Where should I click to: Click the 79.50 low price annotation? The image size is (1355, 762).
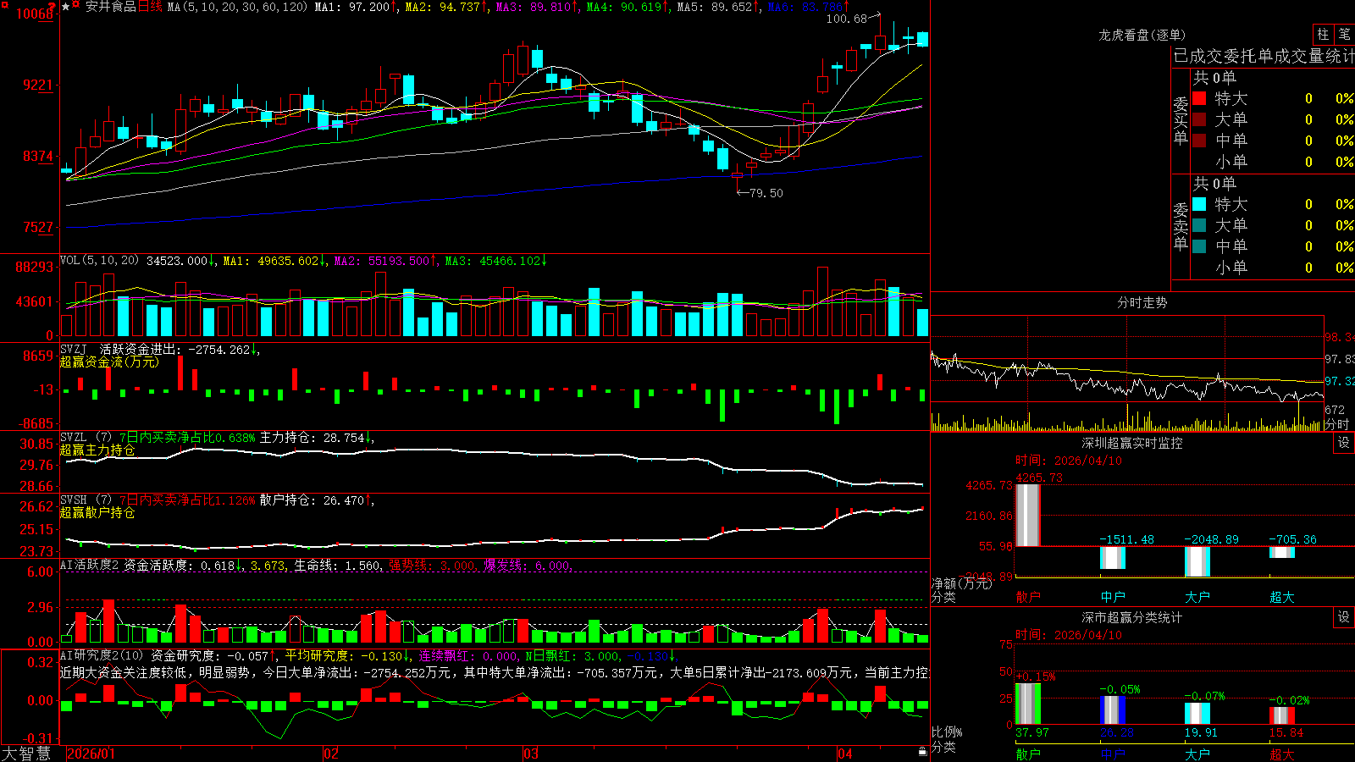pos(766,193)
